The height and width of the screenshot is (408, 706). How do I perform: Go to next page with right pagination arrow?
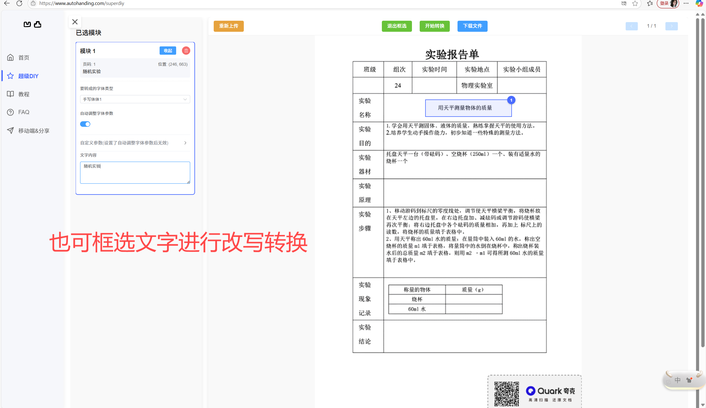click(672, 26)
